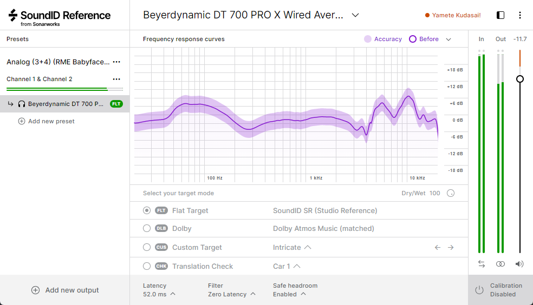Click the calibration power icon
Viewport: 533px width, 305px height.
click(479, 290)
